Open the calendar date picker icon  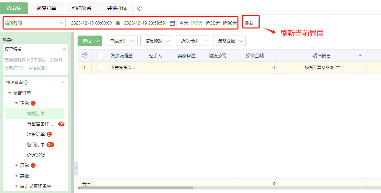(172, 23)
